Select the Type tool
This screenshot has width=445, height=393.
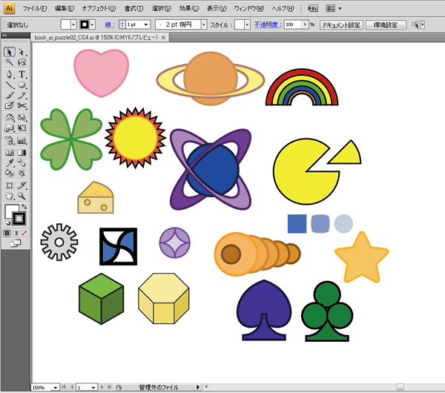(22, 74)
